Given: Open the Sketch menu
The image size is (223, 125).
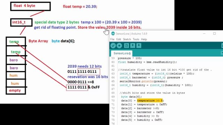Looking at the screenshot, I should (127, 39).
